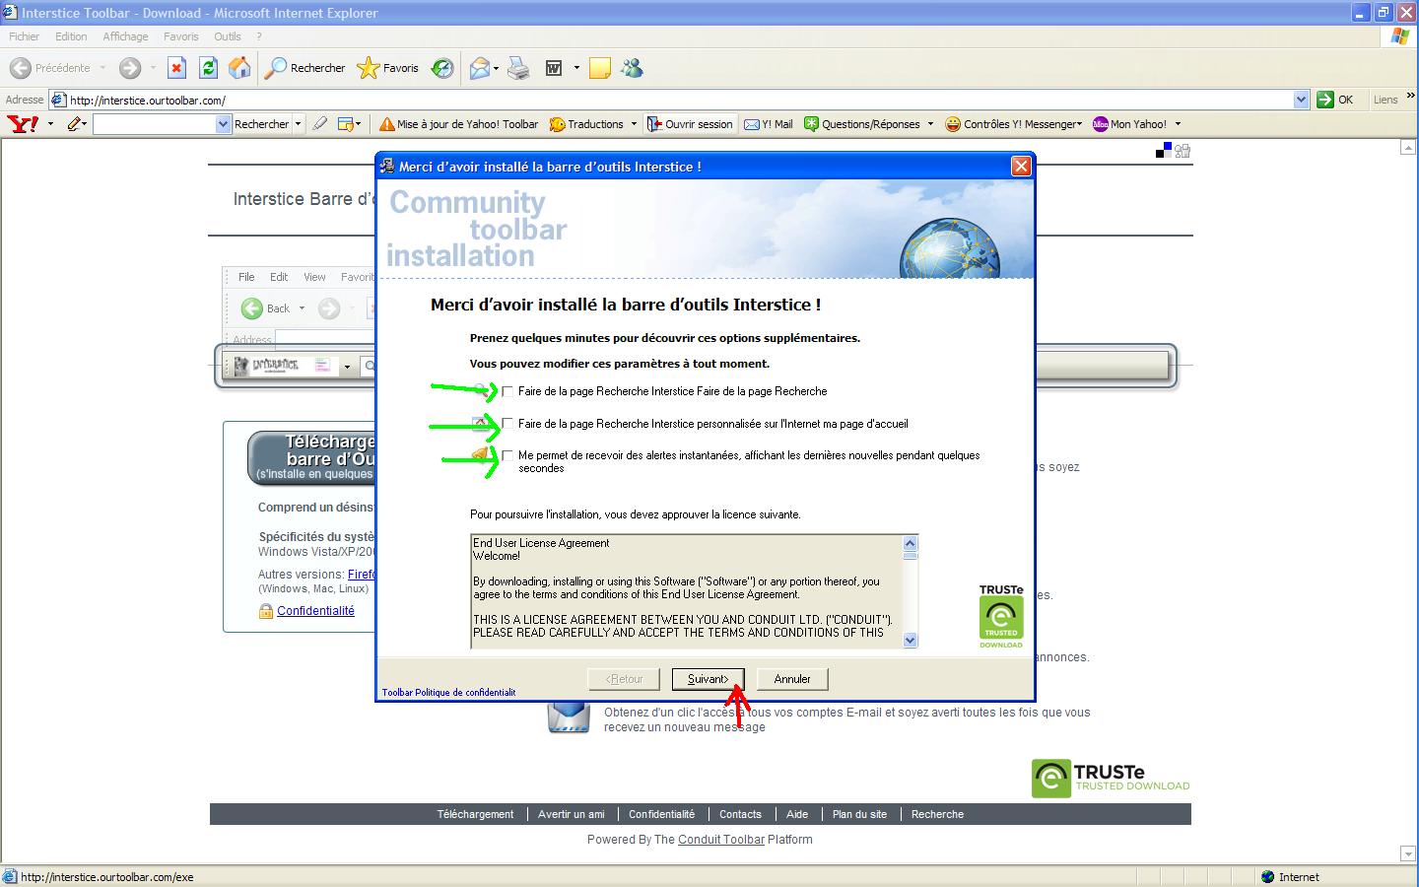Open the Mail icon dropdown arrow
The height and width of the screenshot is (887, 1419).
[x=496, y=68]
